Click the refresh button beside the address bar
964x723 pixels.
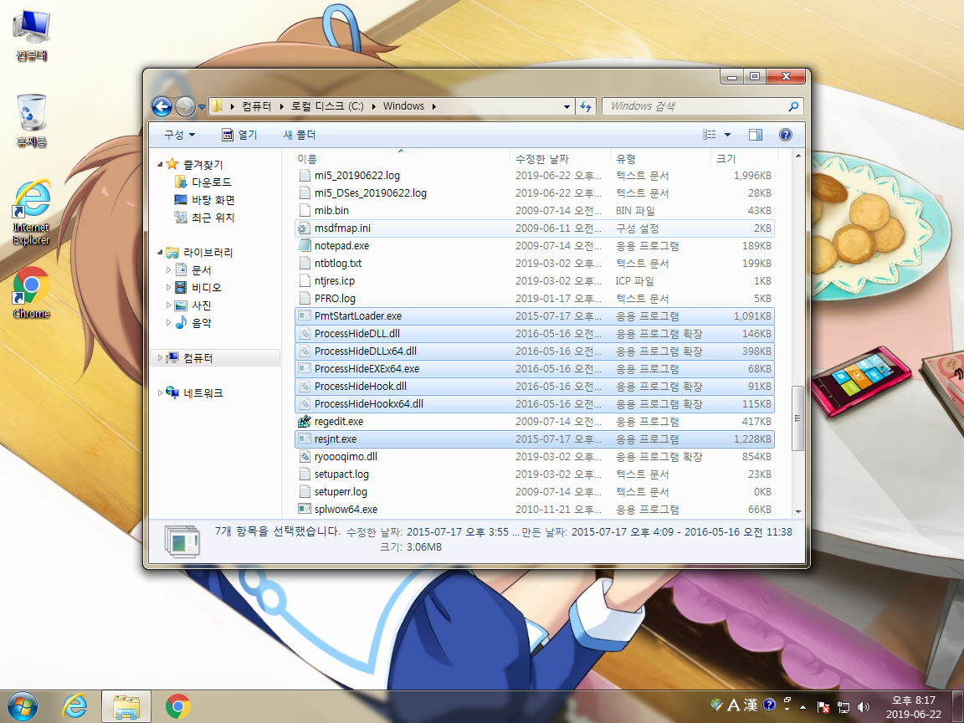pyautogui.click(x=585, y=106)
